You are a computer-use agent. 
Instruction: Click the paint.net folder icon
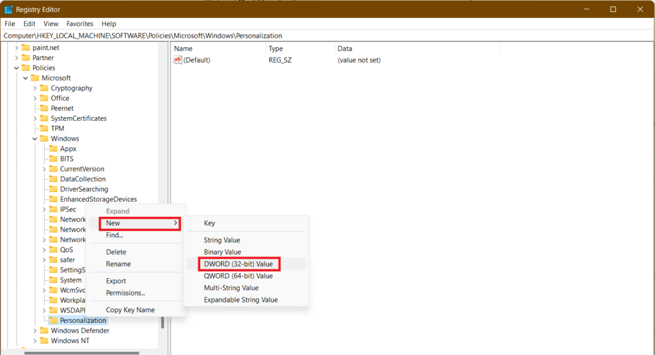click(26, 47)
